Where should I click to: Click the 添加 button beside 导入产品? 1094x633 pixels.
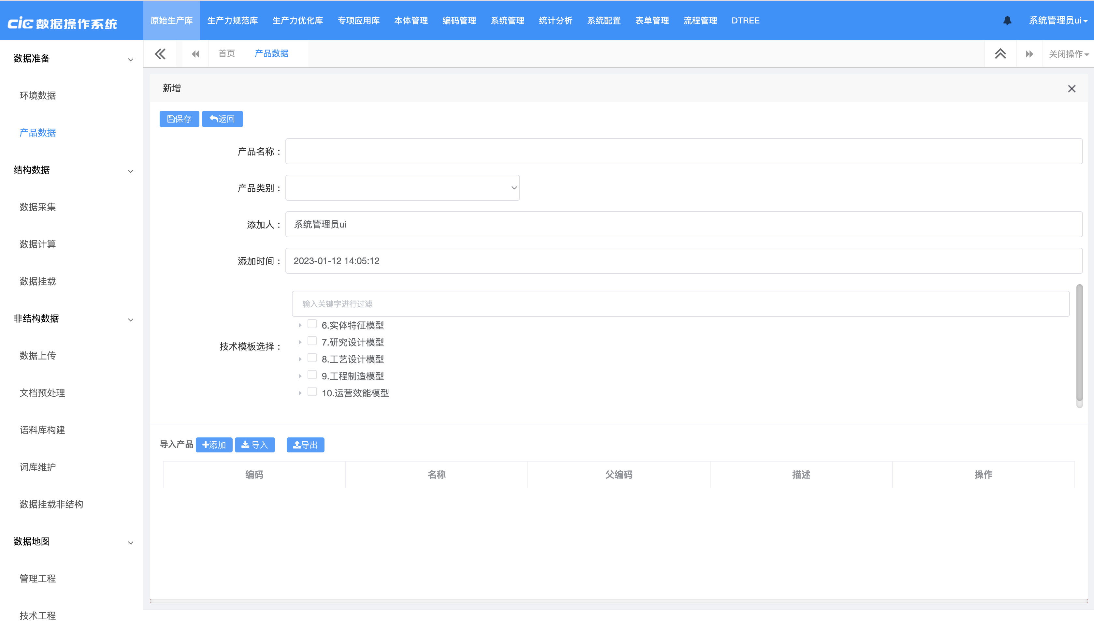pos(214,445)
